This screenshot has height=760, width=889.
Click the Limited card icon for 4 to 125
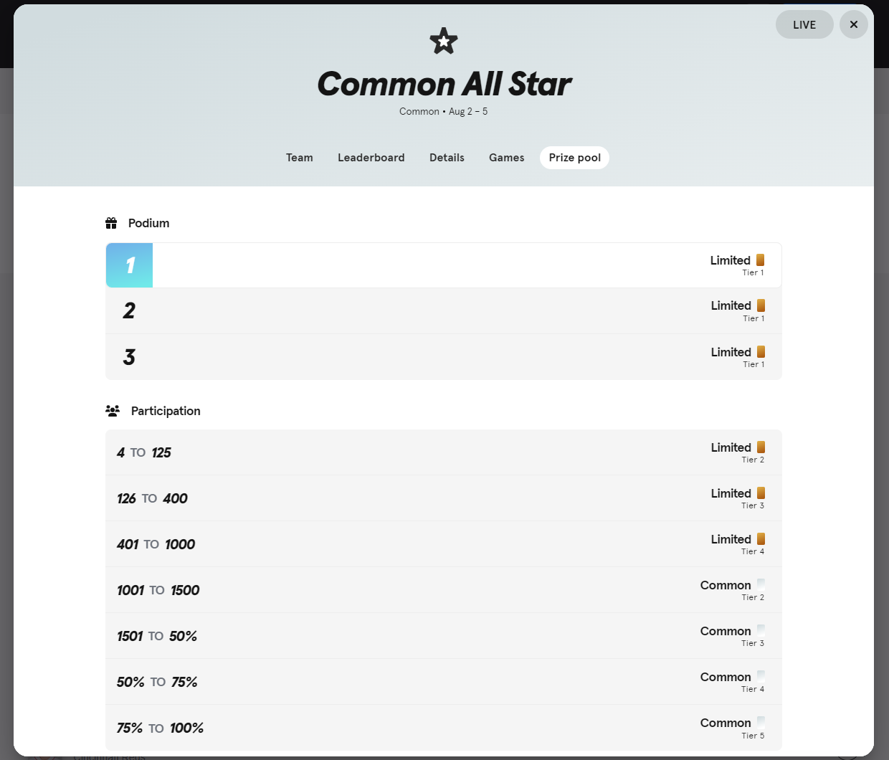pyautogui.click(x=761, y=447)
